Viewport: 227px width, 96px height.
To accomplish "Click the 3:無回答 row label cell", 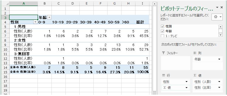I will pos(24,54).
